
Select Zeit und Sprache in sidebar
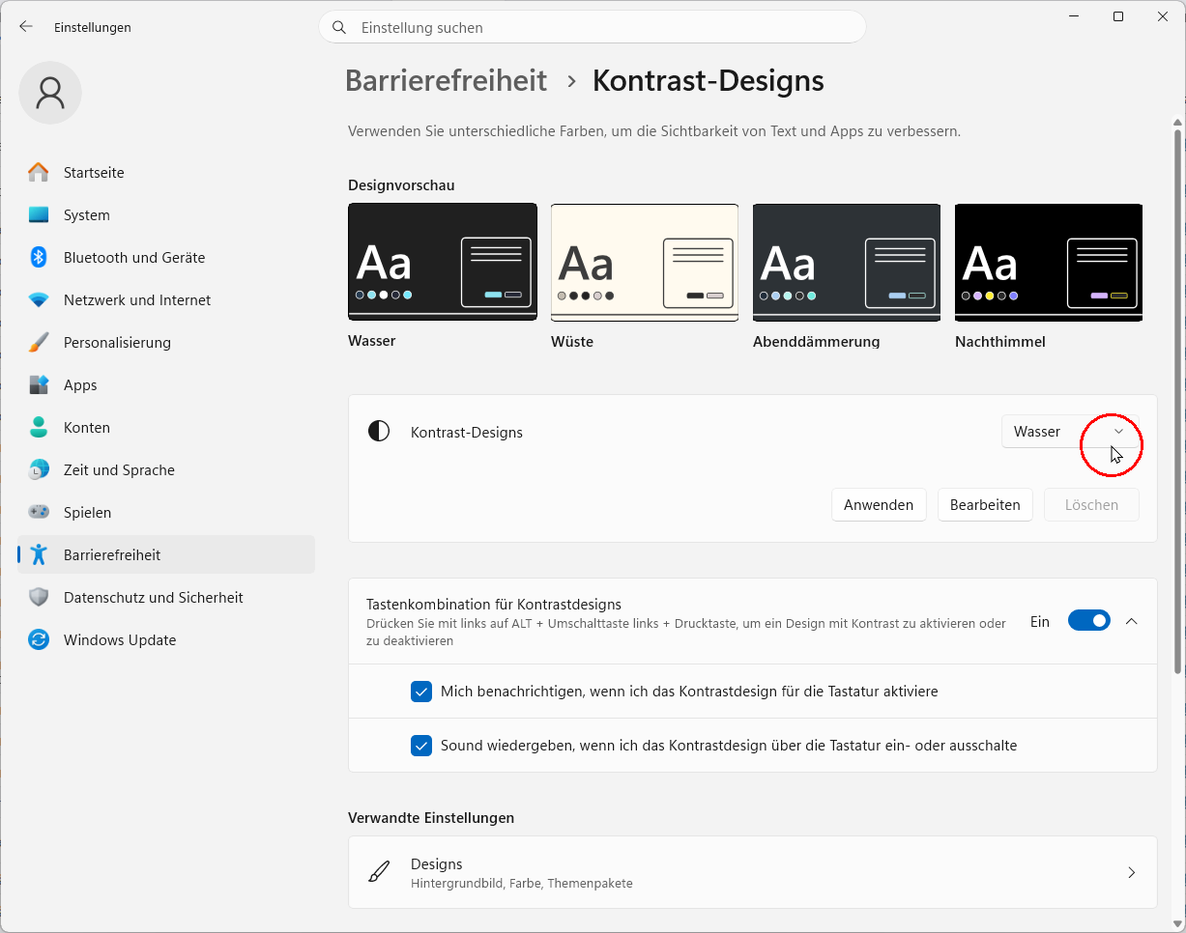[166, 470]
